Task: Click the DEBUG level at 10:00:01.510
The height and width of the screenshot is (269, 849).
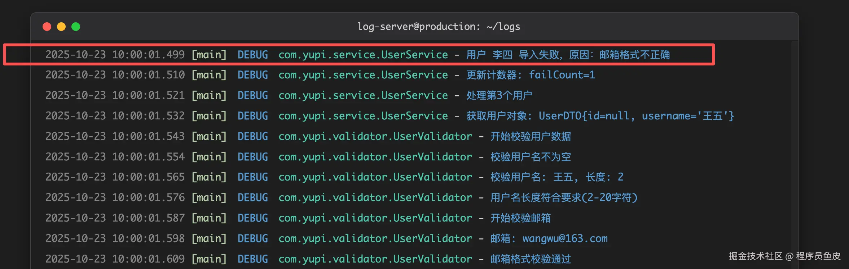Action: (x=252, y=75)
